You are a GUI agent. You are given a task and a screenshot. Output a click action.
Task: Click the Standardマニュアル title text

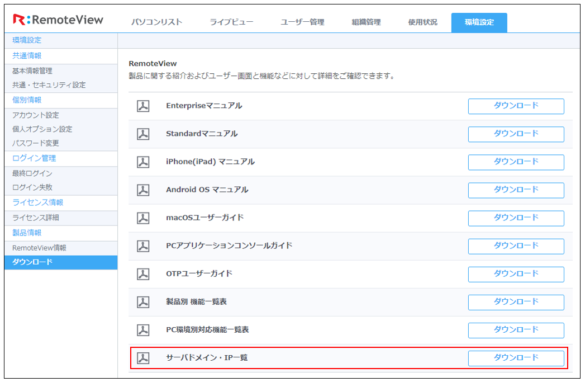[202, 134]
